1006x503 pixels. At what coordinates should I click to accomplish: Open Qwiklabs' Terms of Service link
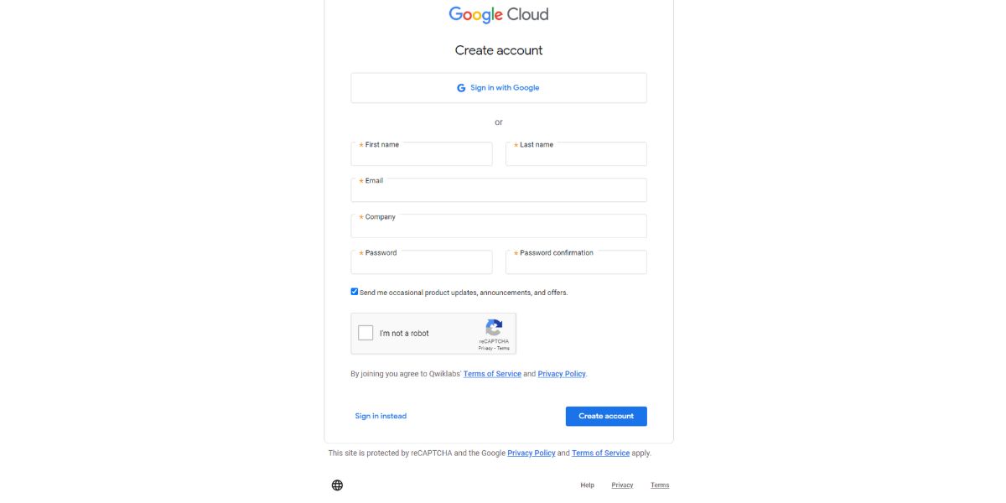pyautogui.click(x=493, y=373)
